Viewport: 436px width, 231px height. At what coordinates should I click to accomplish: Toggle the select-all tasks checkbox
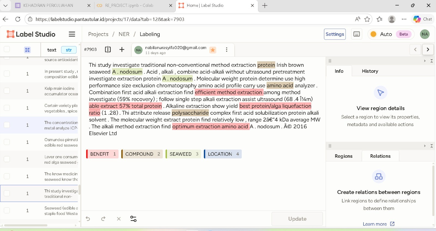[7, 49]
